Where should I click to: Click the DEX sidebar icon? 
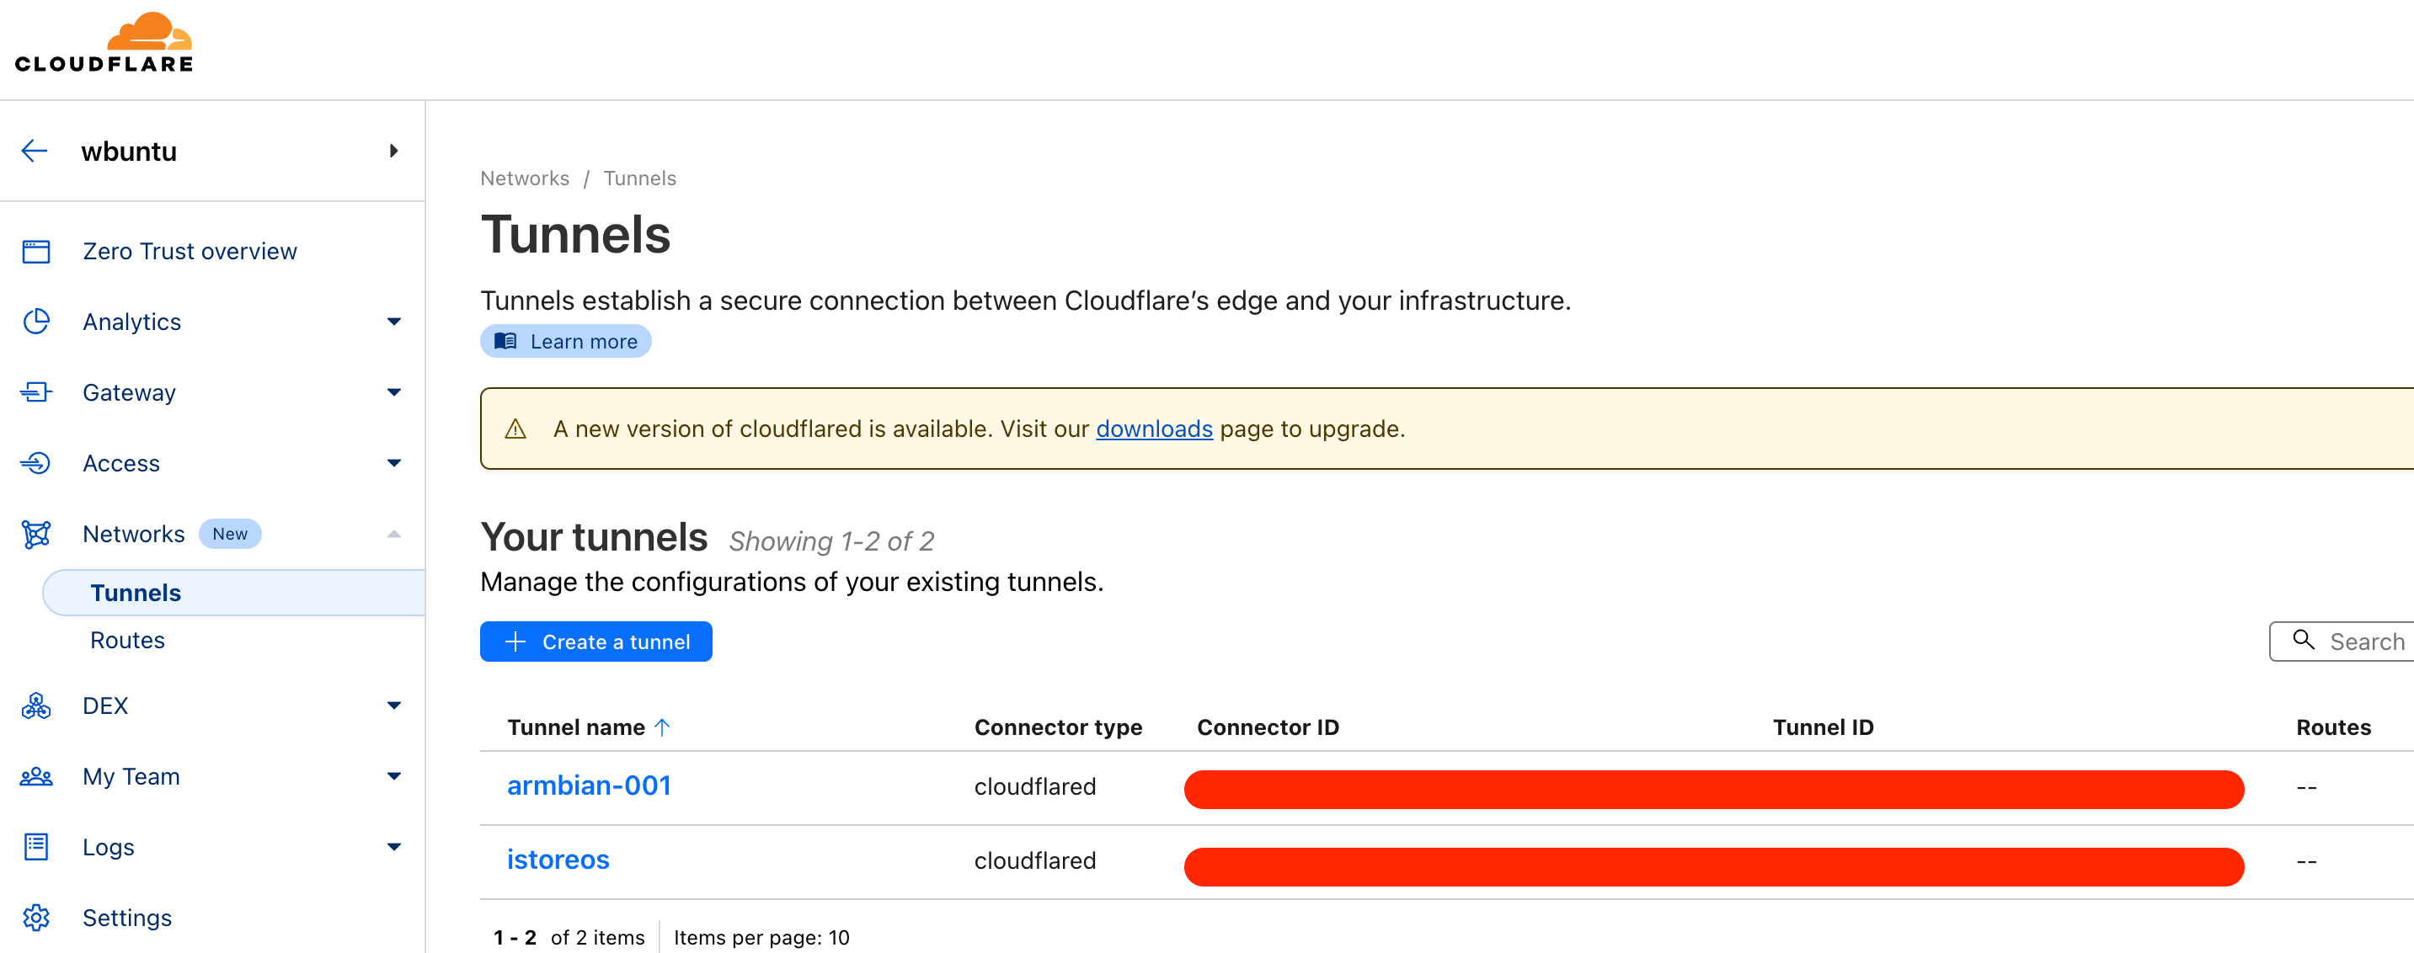point(36,705)
